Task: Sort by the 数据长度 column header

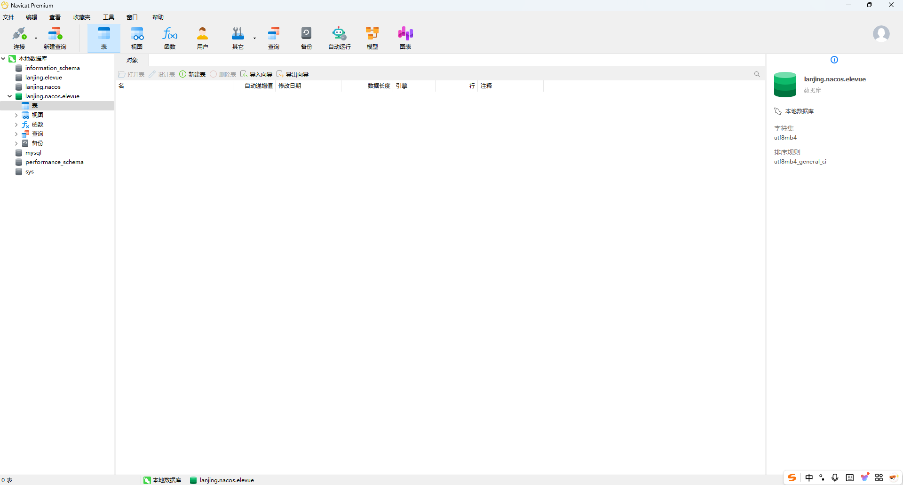Action: pos(367,86)
